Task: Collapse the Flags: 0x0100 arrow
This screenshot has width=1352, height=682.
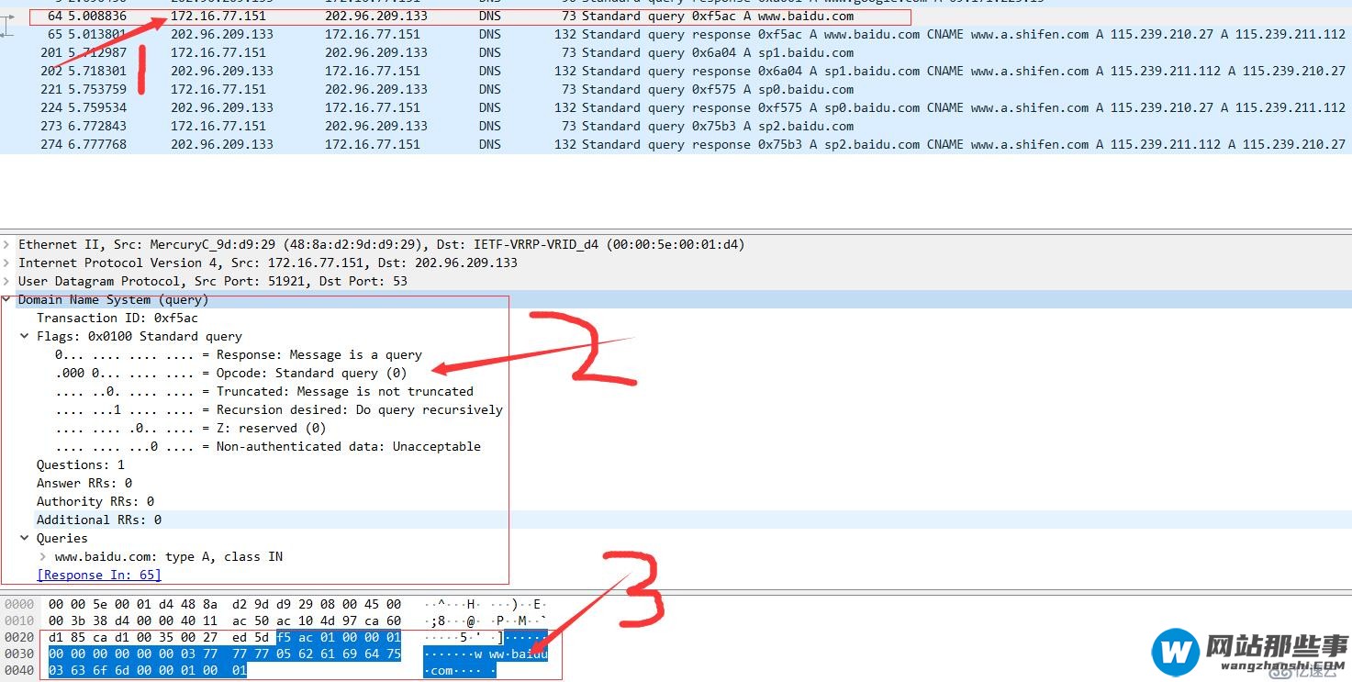Action: [26, 336]
